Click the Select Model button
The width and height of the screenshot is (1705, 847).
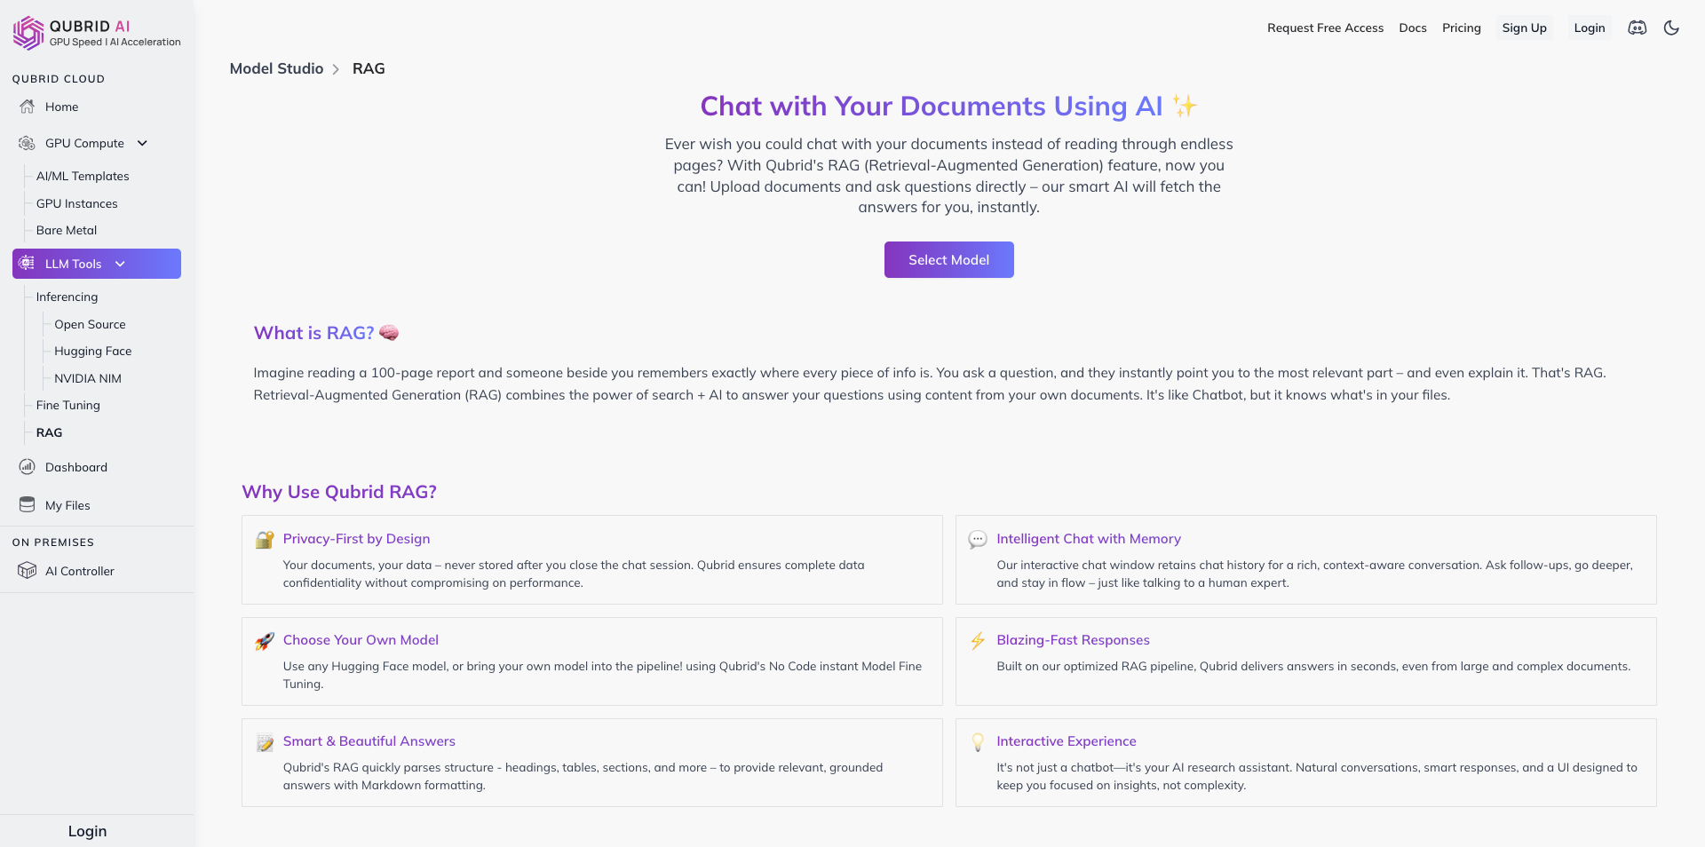pyautogui.click(x=948, y=259)
